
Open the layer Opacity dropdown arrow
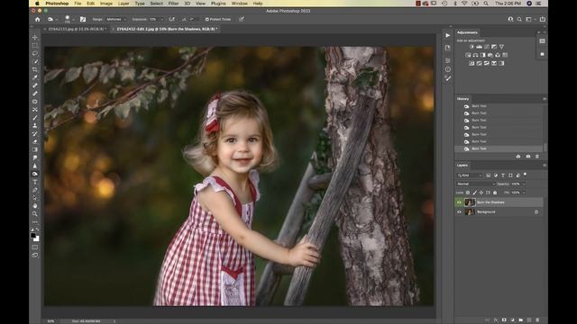(x=523, y=184)
